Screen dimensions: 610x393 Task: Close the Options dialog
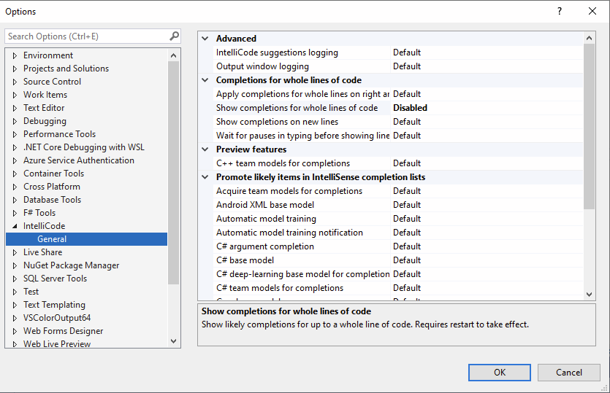pyautogui.click(x=592, y=11)
